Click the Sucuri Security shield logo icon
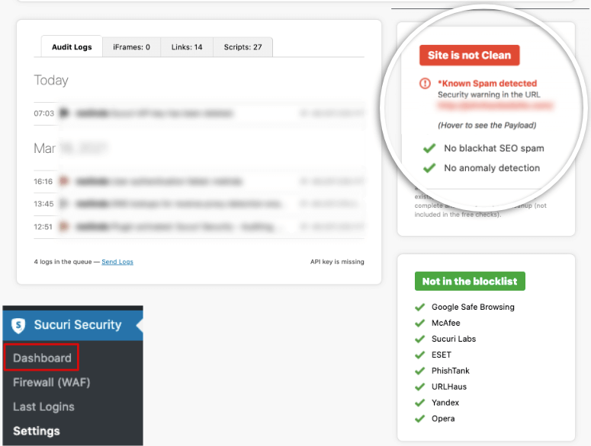Image resolution: width=591 pixels, height=446 pixels. (19, 325)
